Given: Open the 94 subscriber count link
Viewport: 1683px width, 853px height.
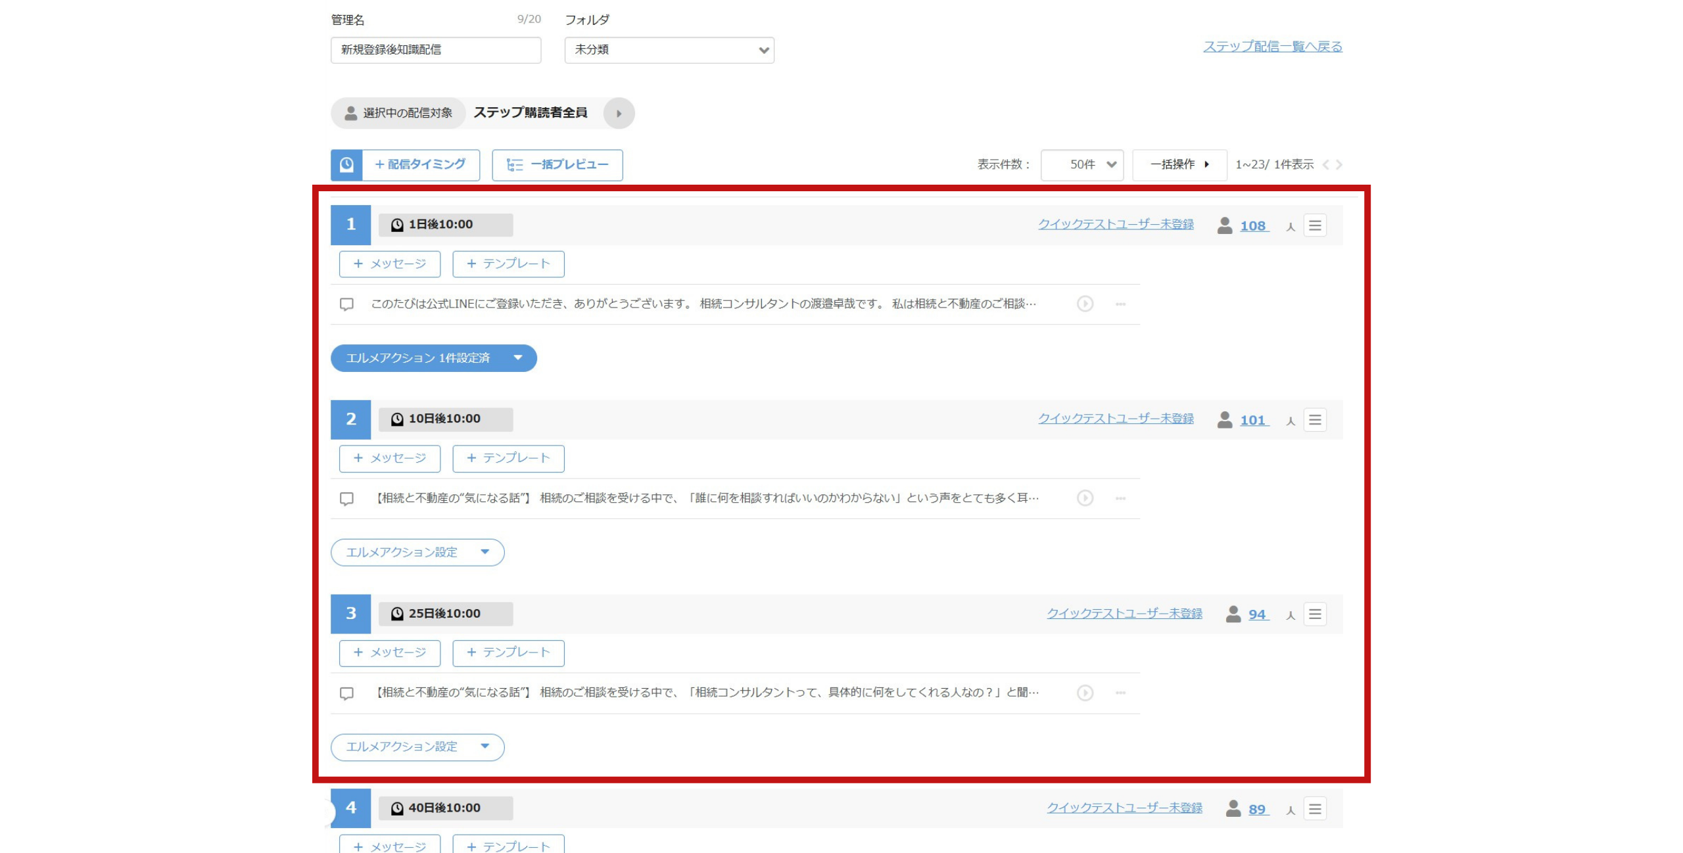Looking at the screenshot, I should 1258,615.
